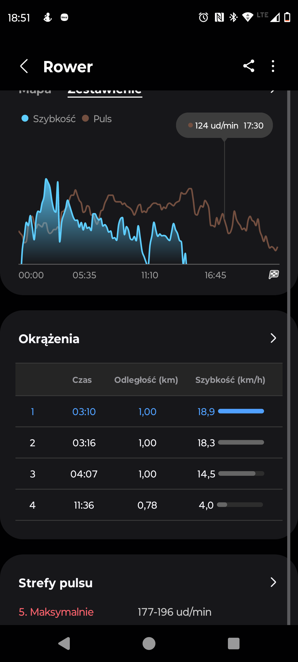This screenshot has width=298, height=662.
Task: Tap the alarm icon in status bar
Action: pos(203,17)
